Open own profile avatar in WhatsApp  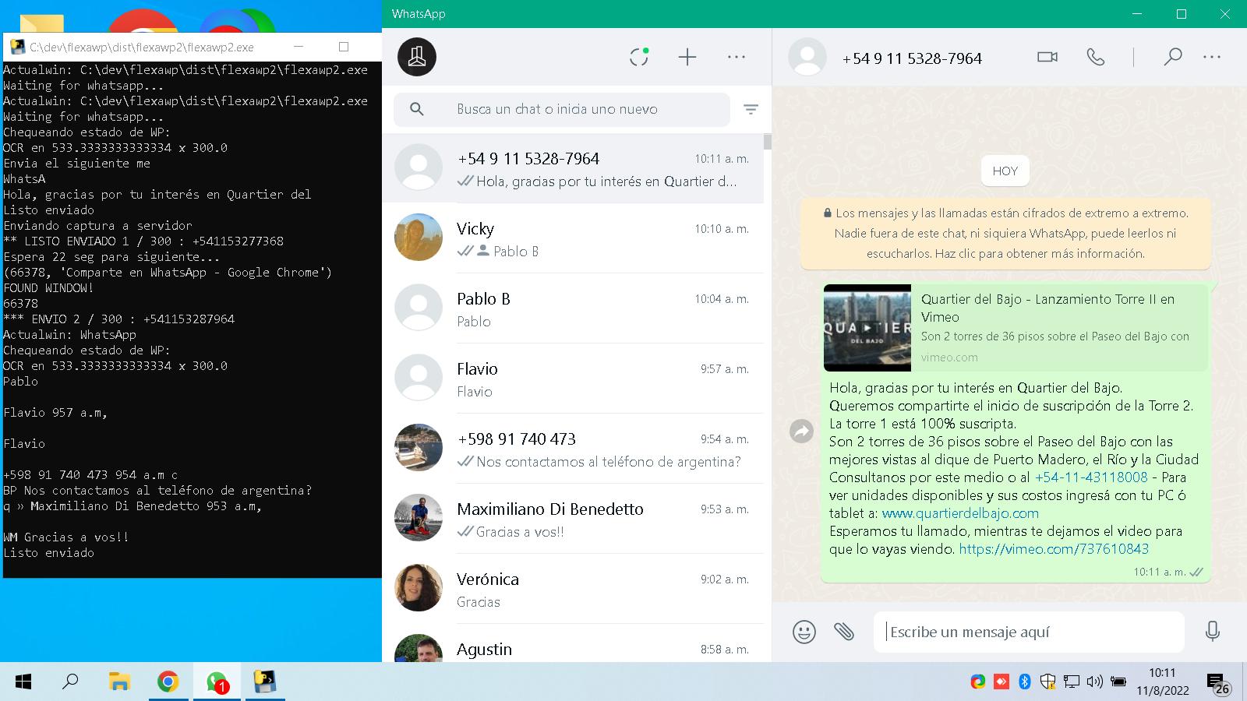[417, 57]
